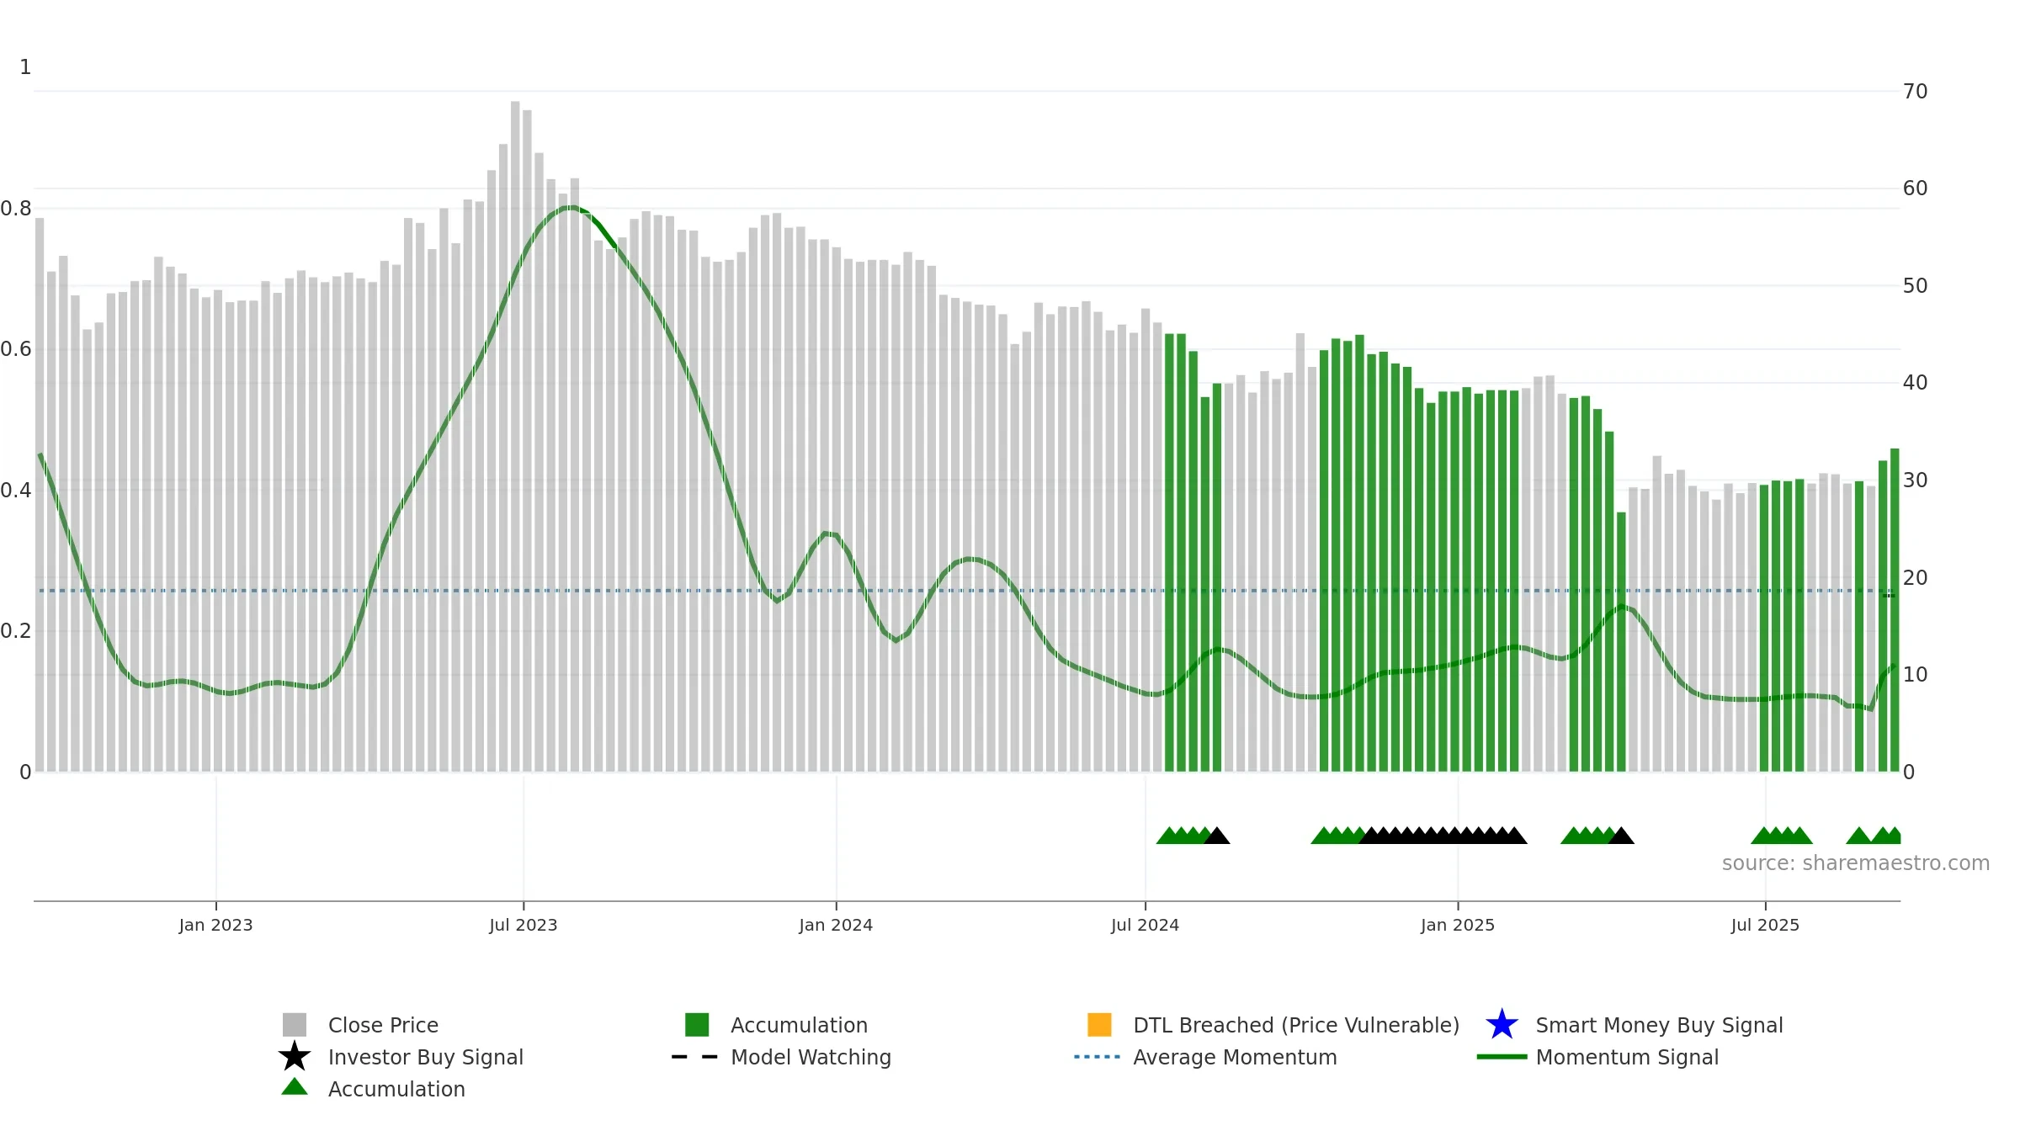This screenshot has height=1136, width=2020.
Task: Toggle the Close Price legend label
Action: pos(383,1025)
